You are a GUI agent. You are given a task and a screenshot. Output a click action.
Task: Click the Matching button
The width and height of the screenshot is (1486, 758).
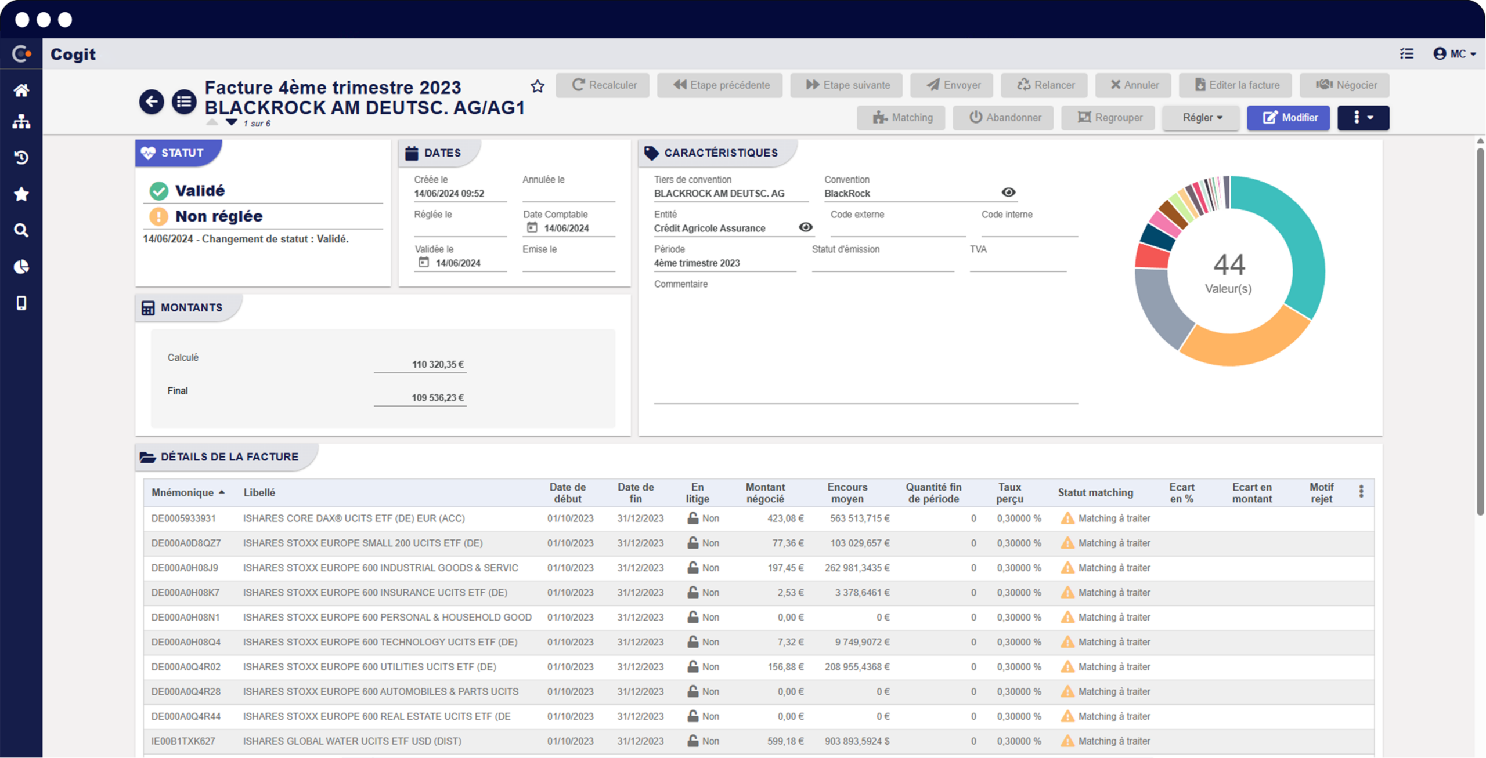pos(901,118)
